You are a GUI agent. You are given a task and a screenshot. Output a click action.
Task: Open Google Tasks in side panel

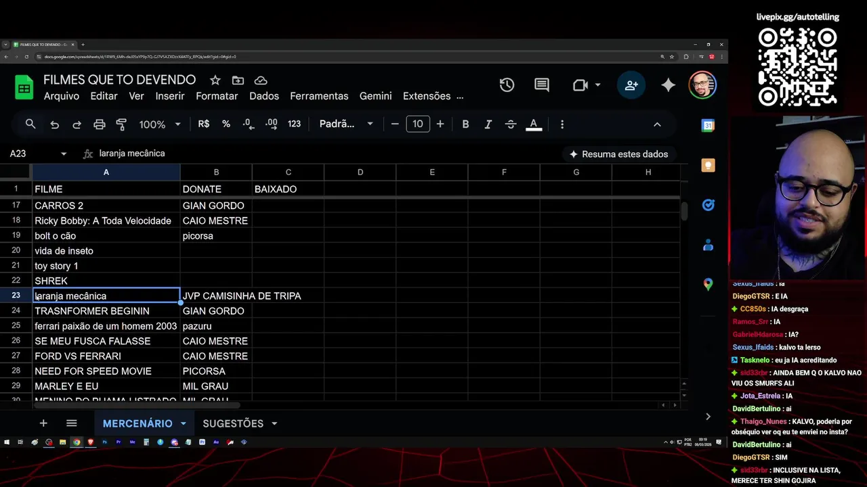tap(708, 205)
